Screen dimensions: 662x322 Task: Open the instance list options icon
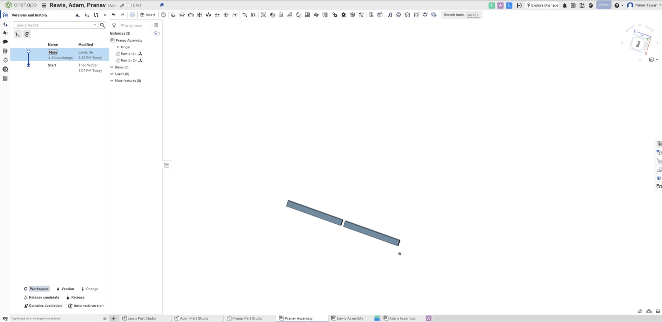point(156,26)
